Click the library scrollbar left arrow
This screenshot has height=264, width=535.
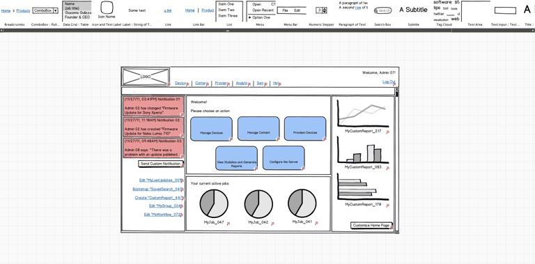click(1, 31)
